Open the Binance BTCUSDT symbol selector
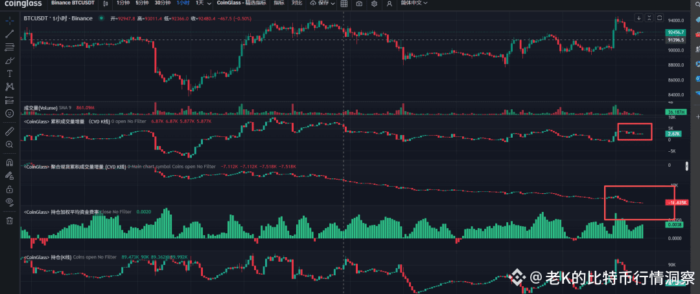 point(71,3)
